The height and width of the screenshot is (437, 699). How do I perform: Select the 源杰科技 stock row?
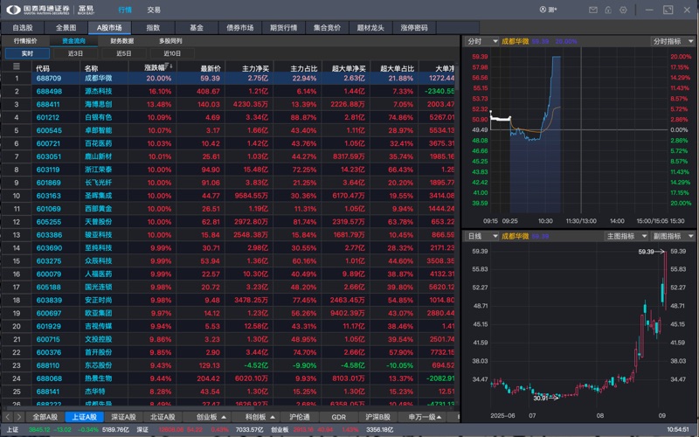[98, 91]
